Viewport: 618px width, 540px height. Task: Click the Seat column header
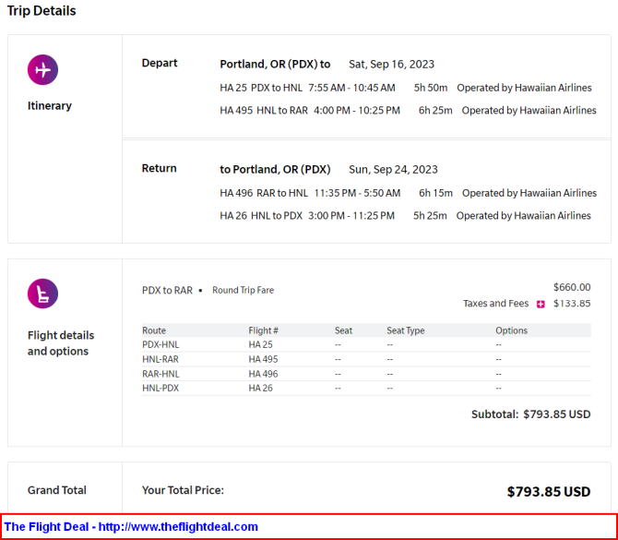point(343,330)
